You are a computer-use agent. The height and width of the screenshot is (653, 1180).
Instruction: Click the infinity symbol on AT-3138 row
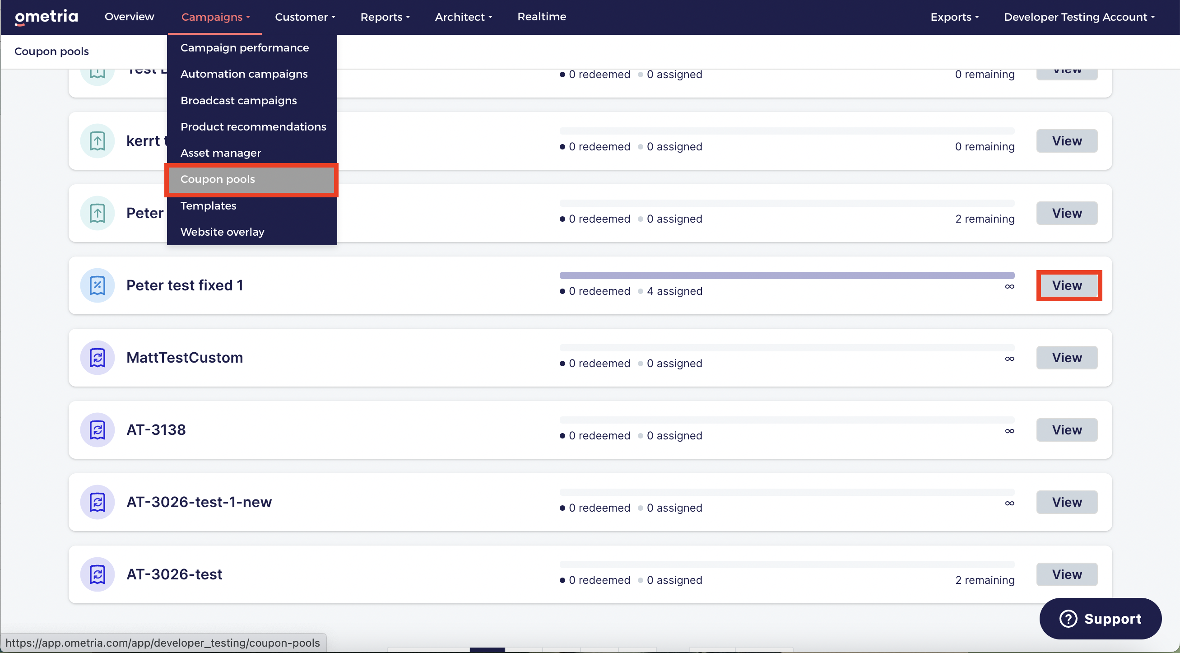(1010, 431)
